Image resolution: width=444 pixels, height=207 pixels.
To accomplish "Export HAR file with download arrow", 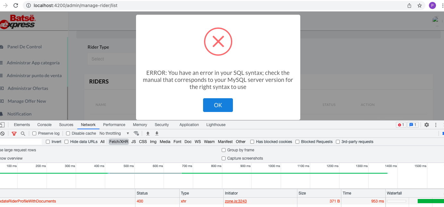I will (157, 133).
